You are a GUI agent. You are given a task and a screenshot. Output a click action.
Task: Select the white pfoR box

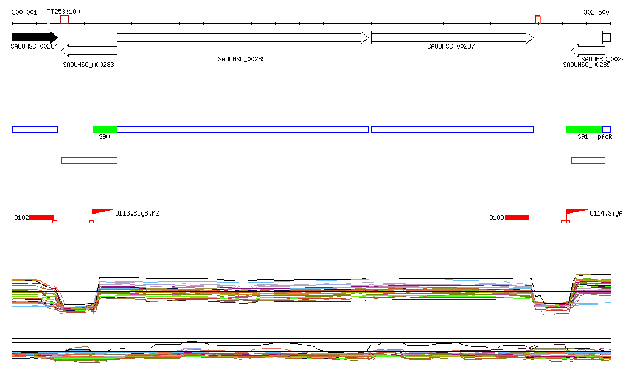607,129
